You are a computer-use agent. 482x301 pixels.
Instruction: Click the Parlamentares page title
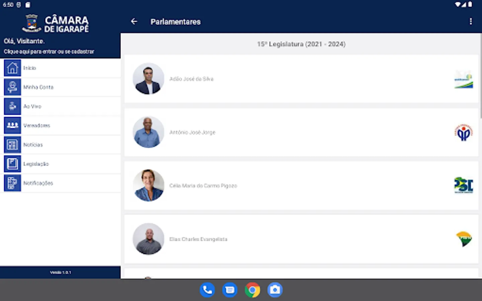(175, 22)
